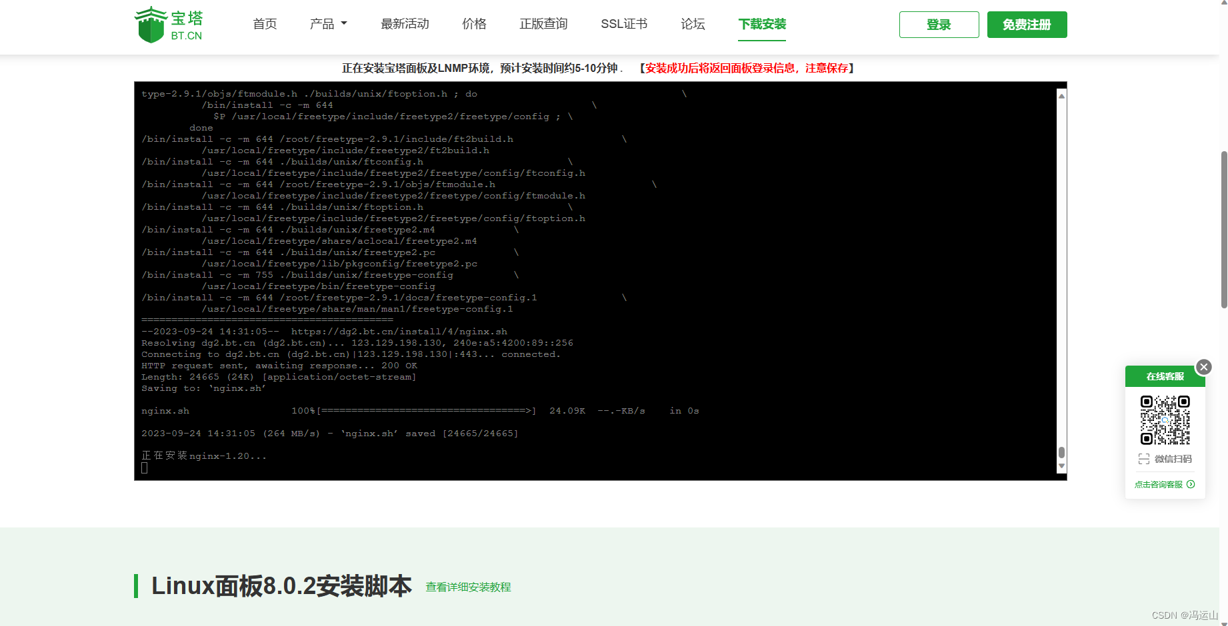
Task: Open 正版查询 page
Action: tap(543, 24)
